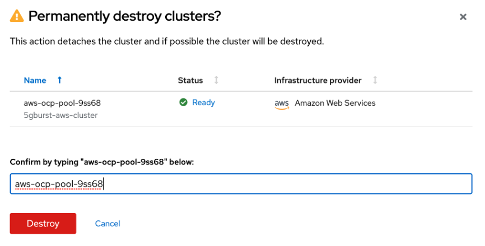Click the sort arrows beside Status
The height and width of the screenshot is (246, 485).
coord(216,81)
